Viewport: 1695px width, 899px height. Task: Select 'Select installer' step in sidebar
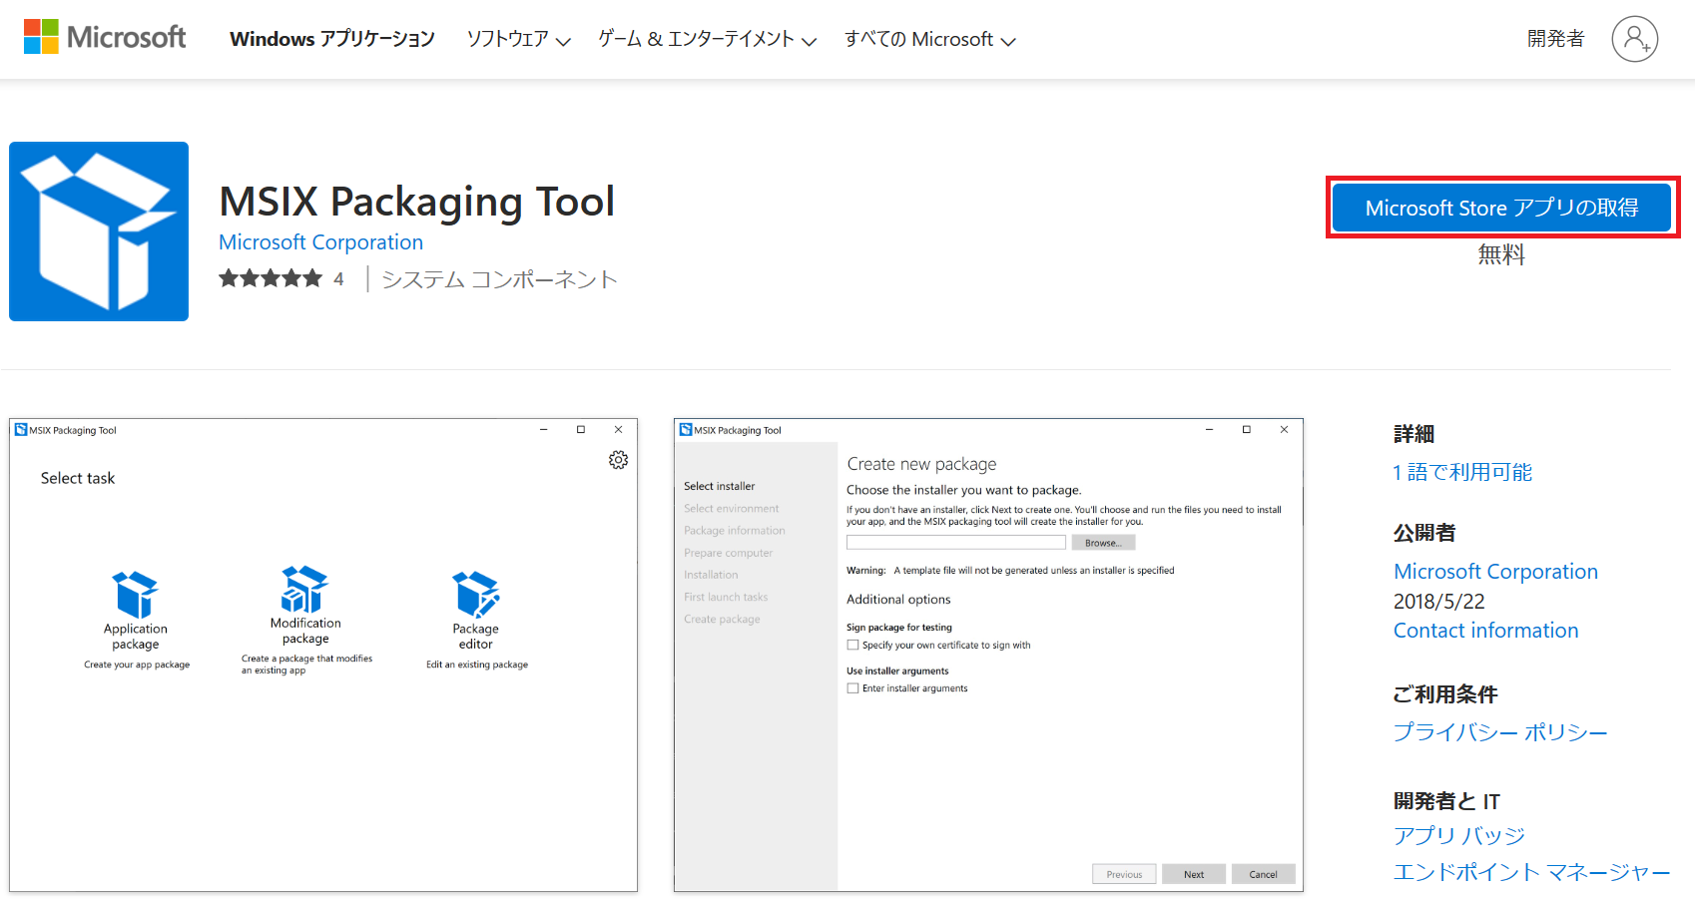[720, 487]
